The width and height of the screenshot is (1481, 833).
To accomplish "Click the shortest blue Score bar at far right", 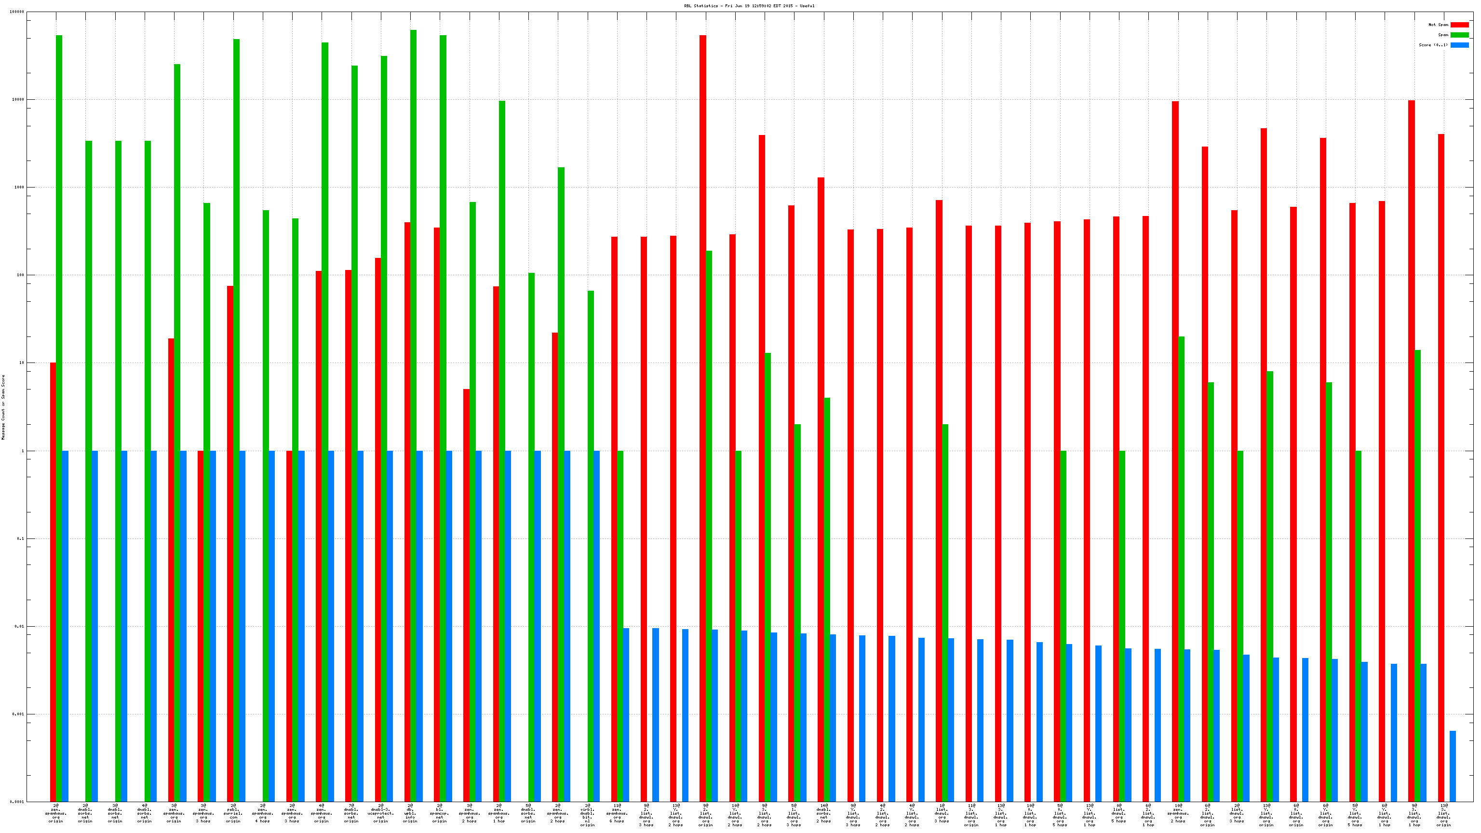I will click(1453, 766).
